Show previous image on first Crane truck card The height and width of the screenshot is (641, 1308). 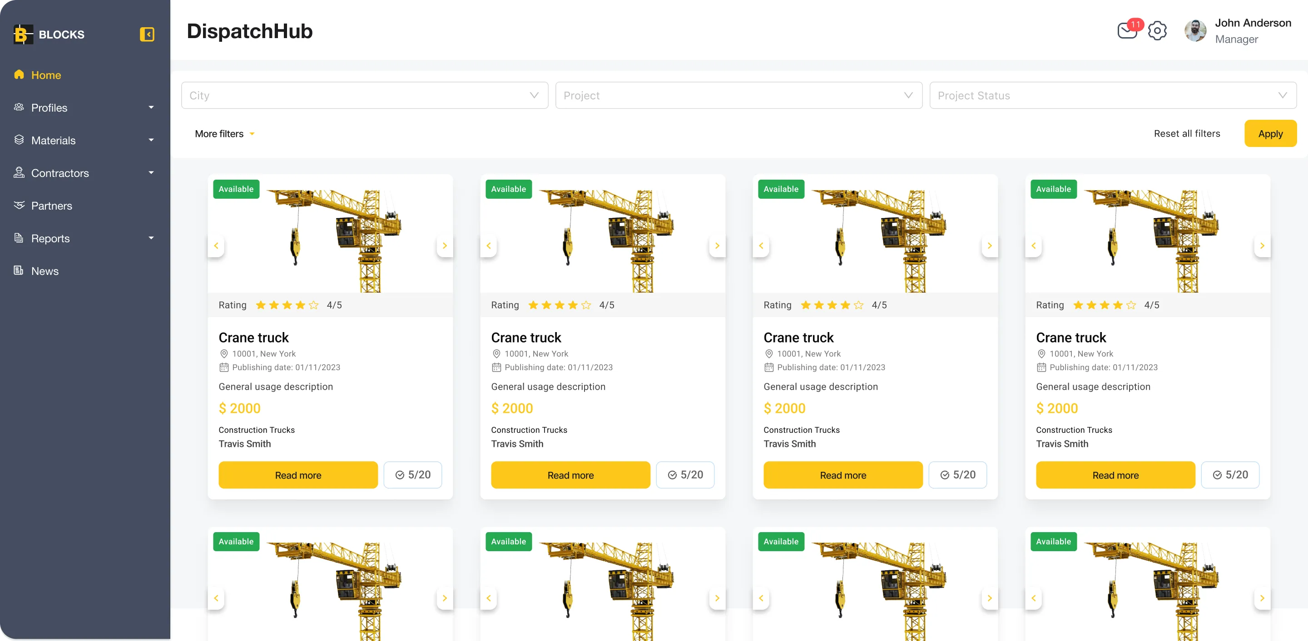pos(216,245)
